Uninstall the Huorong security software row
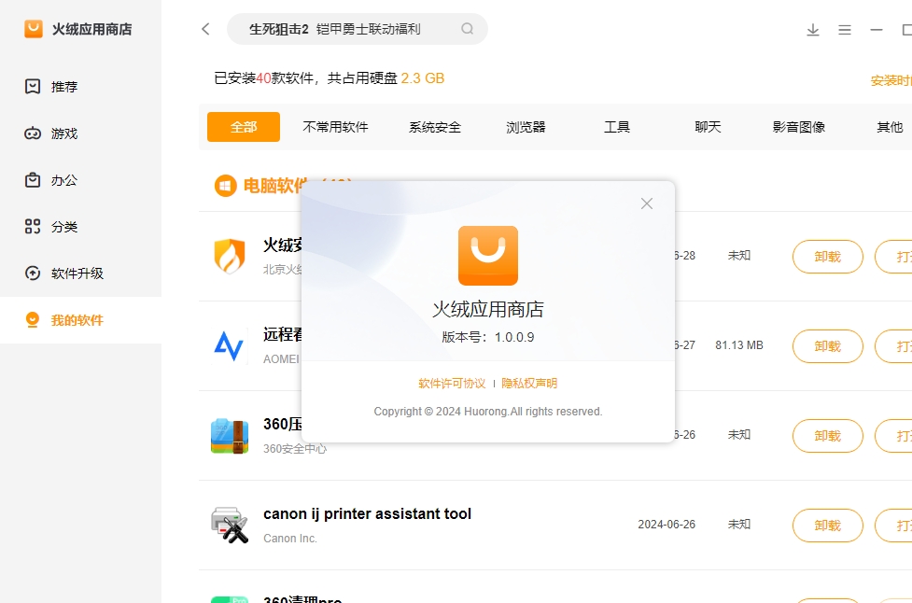Screen dimensions: 912x603 pos(828,257)
